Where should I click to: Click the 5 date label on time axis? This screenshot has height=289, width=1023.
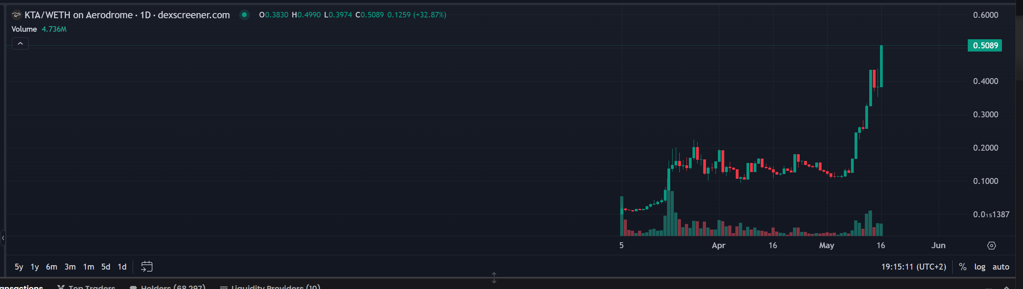(x=621, y=245)
